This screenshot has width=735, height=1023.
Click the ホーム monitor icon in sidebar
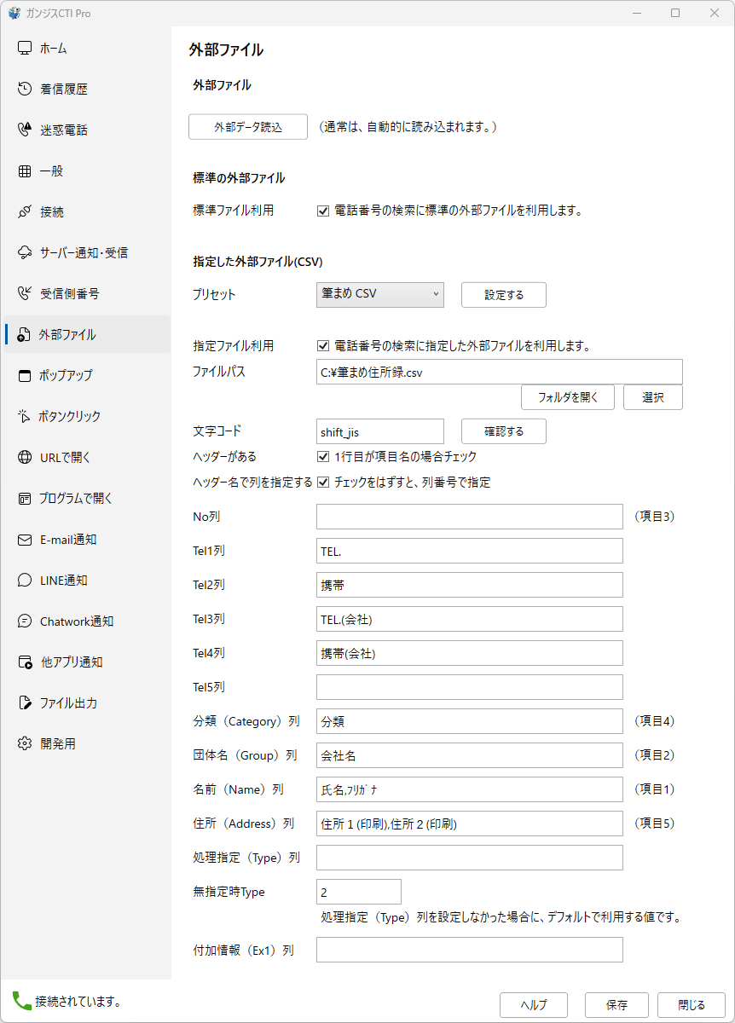pyautogui.click(x=25, y=48)
